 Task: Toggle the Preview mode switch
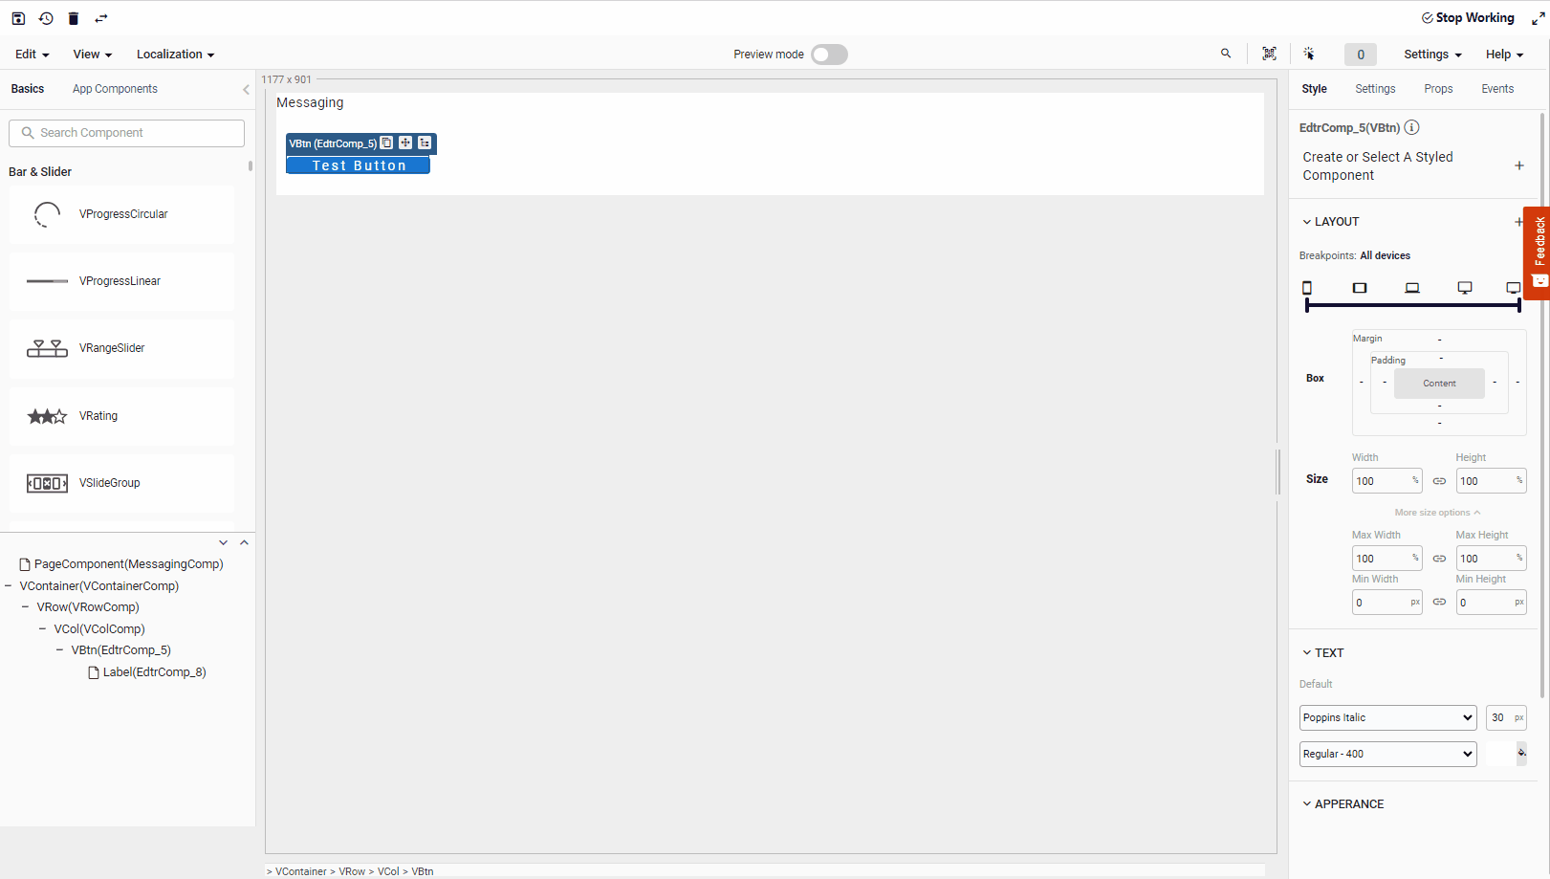[x=829, y=55]
